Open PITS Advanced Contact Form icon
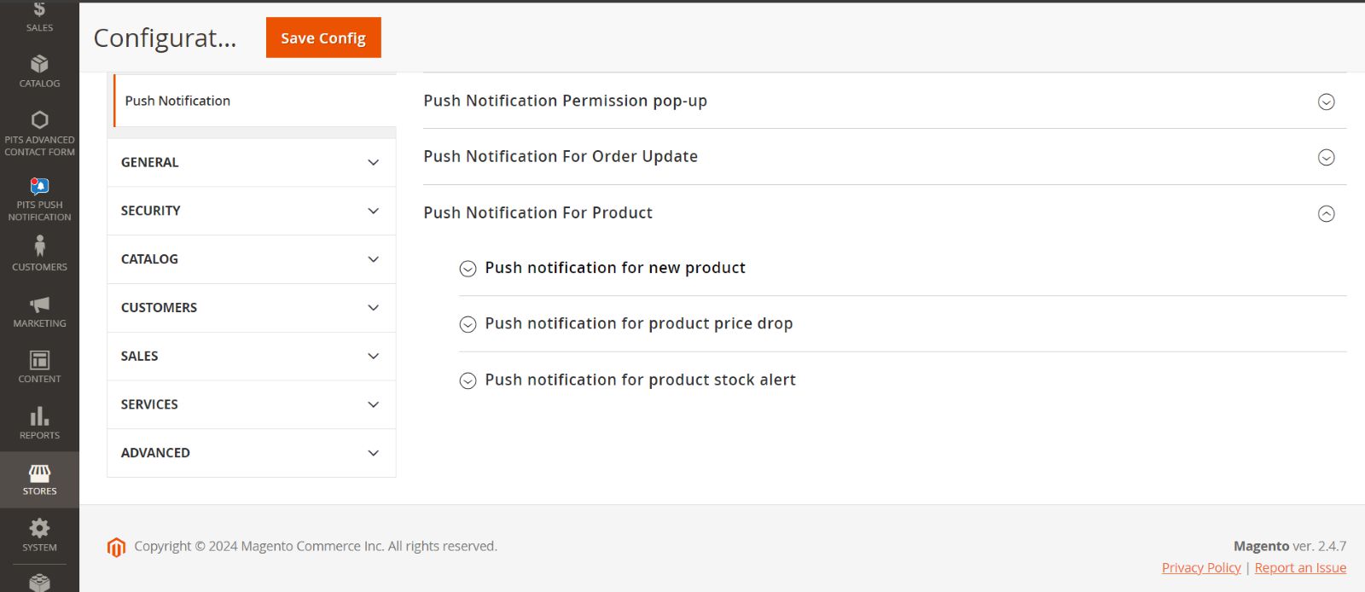Image resolution: width=1365 pixels, height=592 pixels. coord(39,119)
